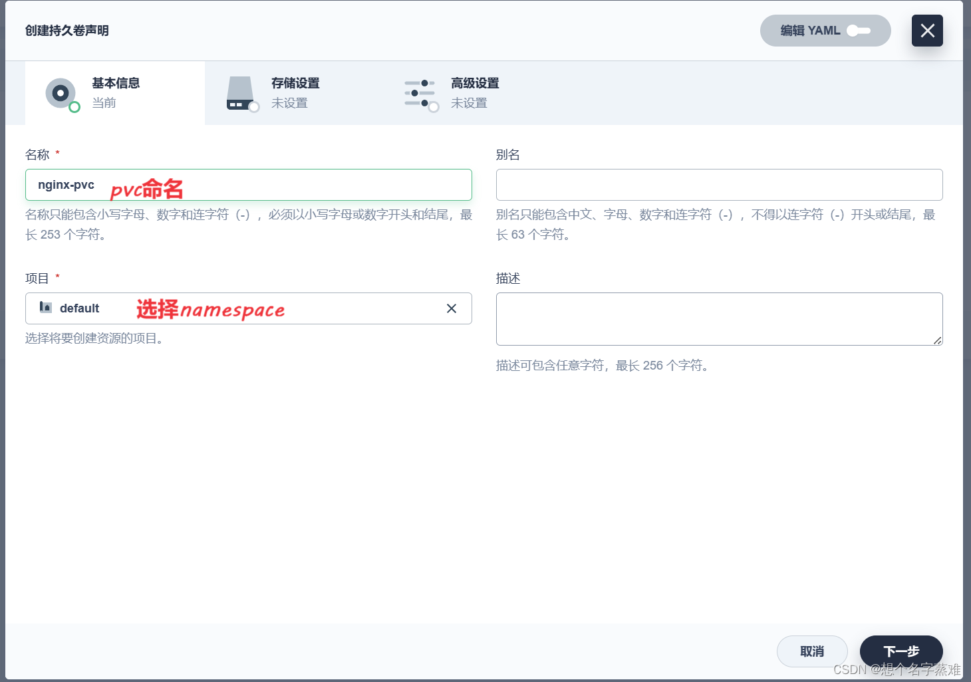Click 未设置 status under 高级设置

(x=469, y=103)
